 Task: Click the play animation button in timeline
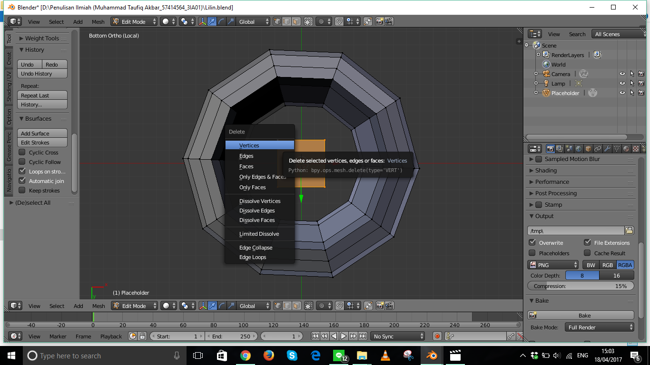[x=344, y=336]
